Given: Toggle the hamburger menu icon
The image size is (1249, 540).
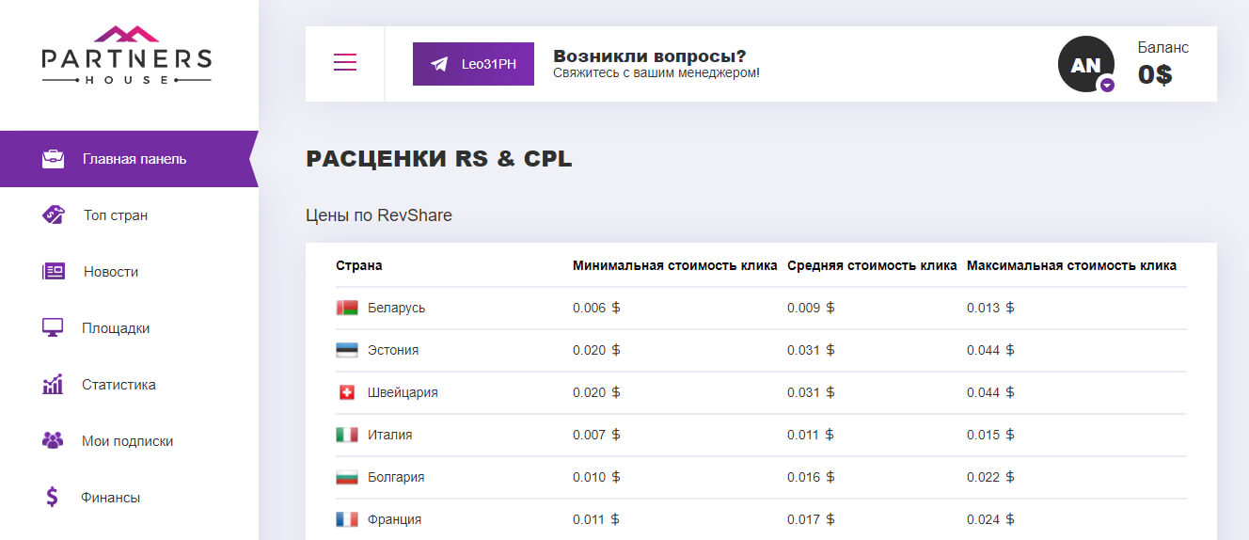Looking at the screenshot, I should coord(345,63).
